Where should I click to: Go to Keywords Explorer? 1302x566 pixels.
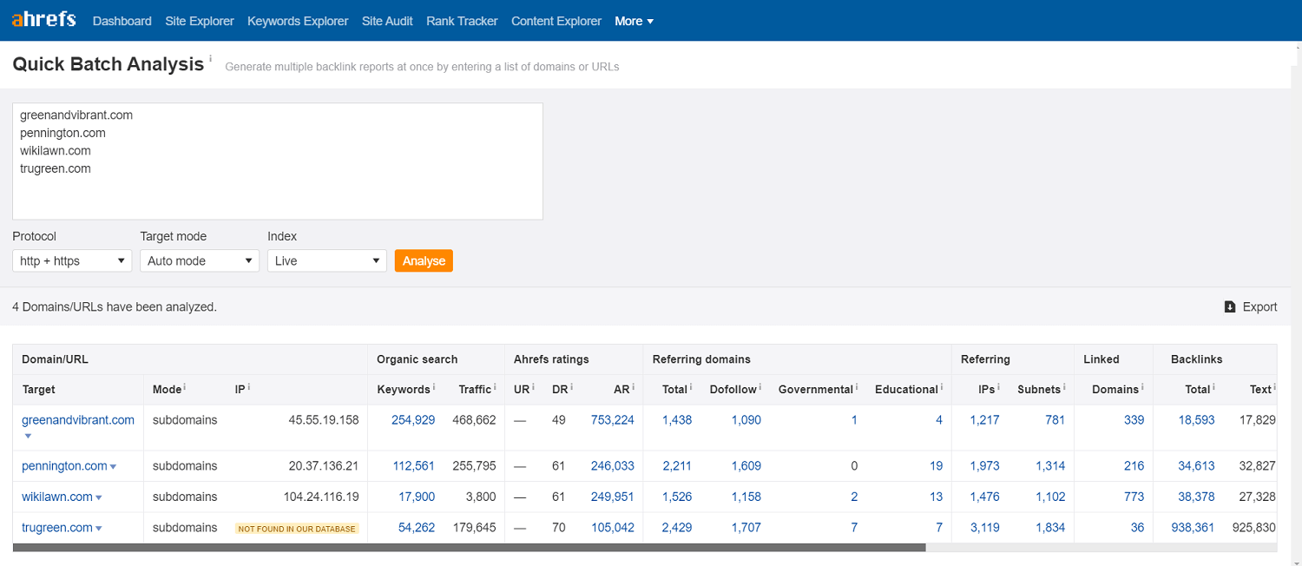298,21
